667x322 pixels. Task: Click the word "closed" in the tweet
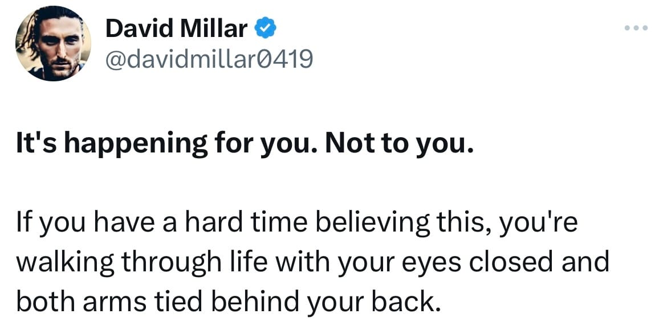(507, 262)
